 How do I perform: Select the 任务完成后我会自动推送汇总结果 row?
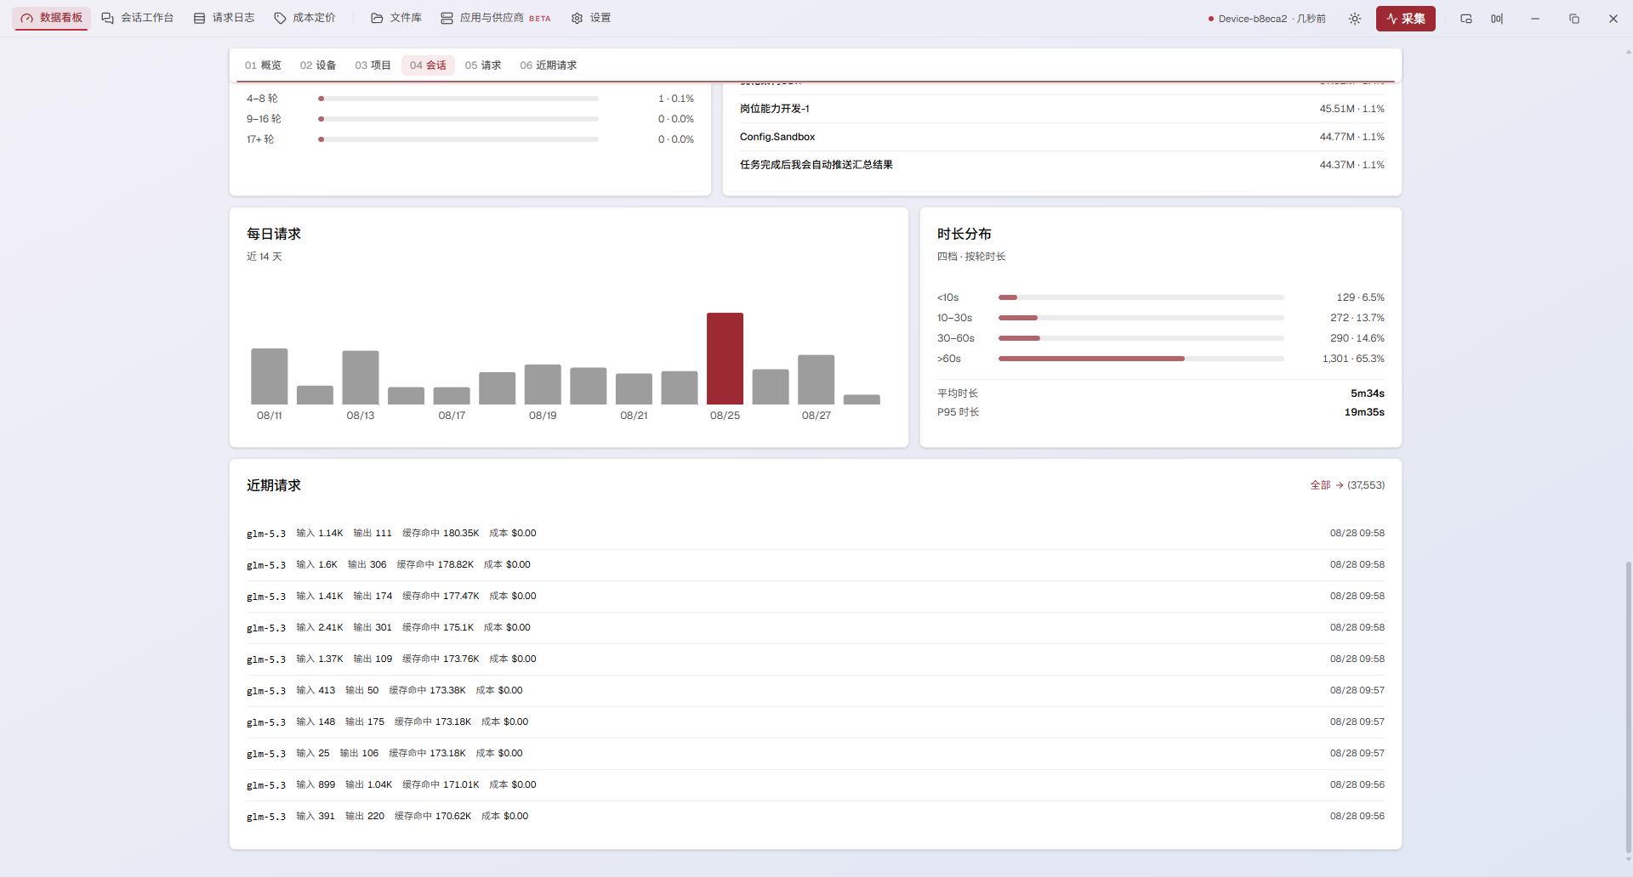(1062, 165)
